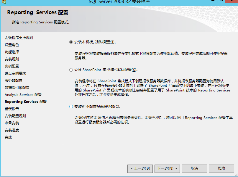This screenshot has height=177, width=238.
Task: Click subtitle 指定 Reporting Services 配置模式
Action: coord(41,22)
